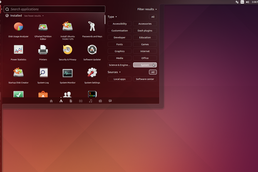Image resolution: width=258 pixels, height=172 pixels.
Task: Toggle the Dash plugins filter
Action: point(145,31)
